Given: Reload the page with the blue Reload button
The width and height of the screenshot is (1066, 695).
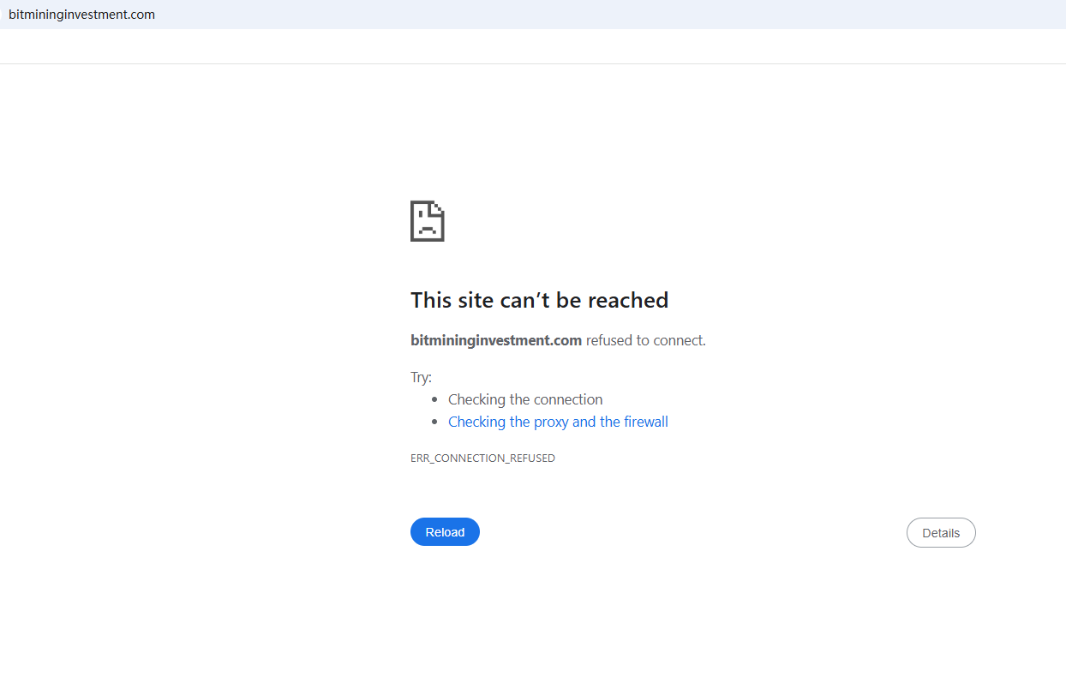Looking at the screenshot, I should click(x=445, y=532).
